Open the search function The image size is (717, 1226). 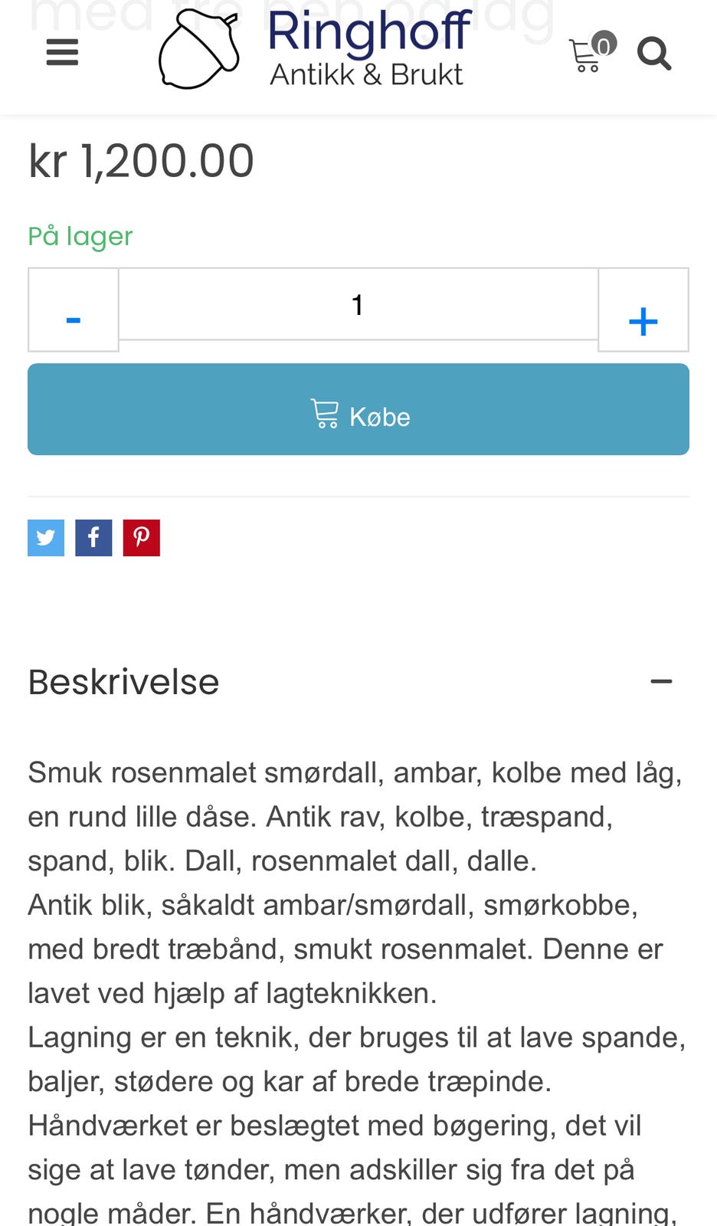654,54
